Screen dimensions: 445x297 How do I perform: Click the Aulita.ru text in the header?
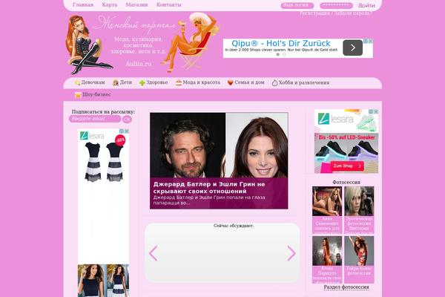pyautogui.click(x=139, y=64)
